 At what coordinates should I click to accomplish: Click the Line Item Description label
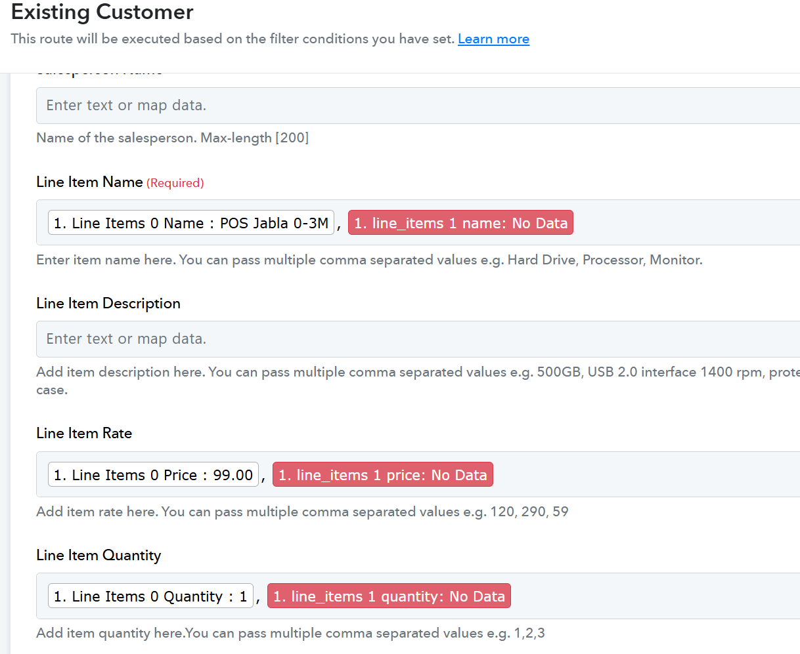[108, 304]
